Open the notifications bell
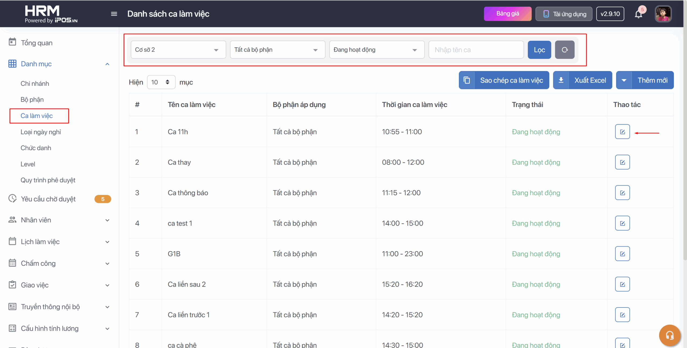Viewport: 687px width, 348px height. coord(638,14)
